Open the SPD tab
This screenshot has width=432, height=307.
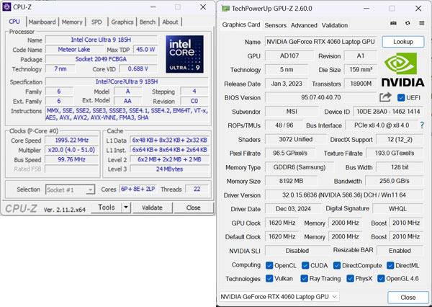96,22
